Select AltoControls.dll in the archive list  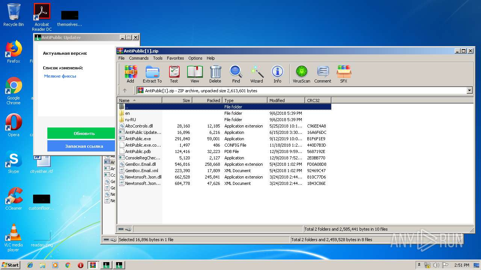224,126
